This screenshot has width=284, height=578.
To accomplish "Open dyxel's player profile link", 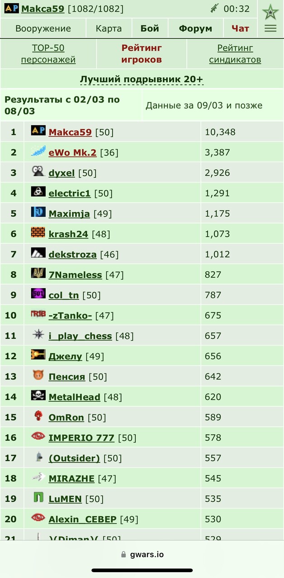I will (62, 173).
